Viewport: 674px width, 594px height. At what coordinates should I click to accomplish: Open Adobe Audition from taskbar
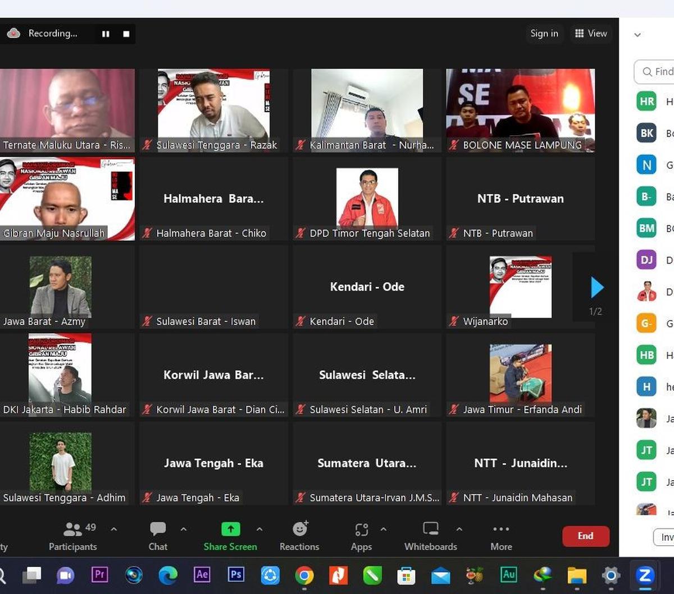pos(509,574)
